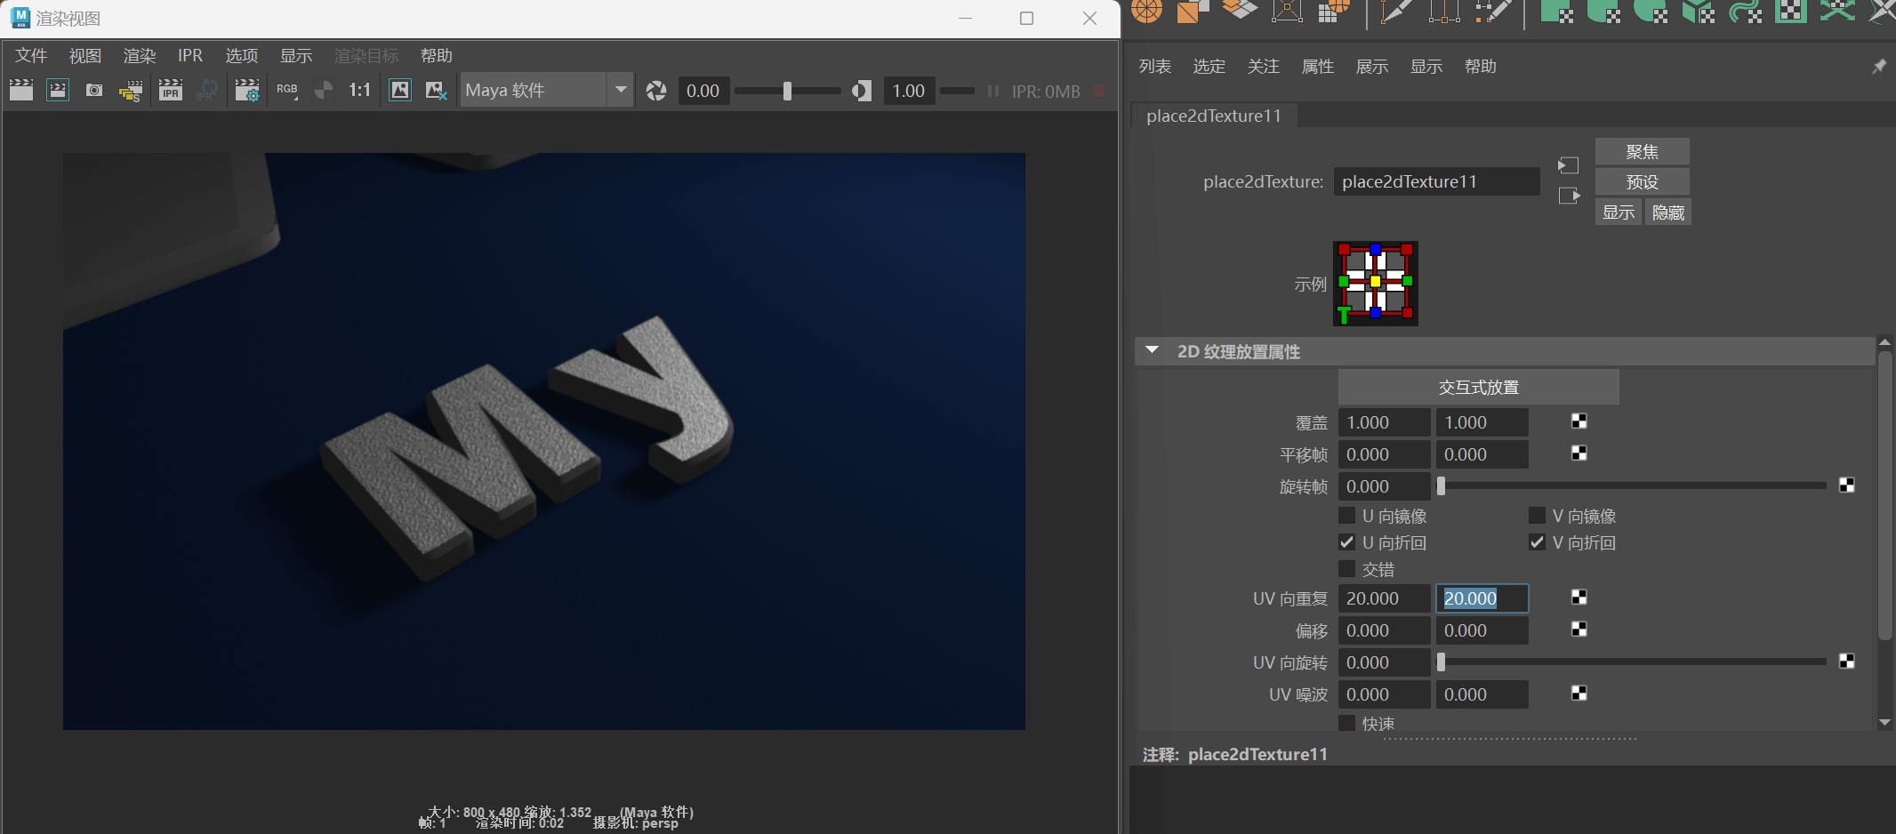This screenshot has width=1896, height=834.
Task: Click the render sequence icon
Action: [131, 90]
